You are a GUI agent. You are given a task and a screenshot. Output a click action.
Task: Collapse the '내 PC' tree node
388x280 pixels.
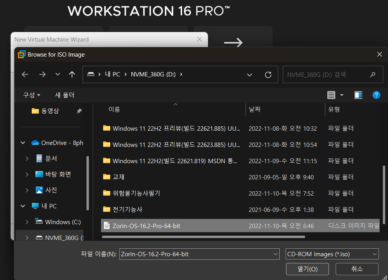pyautogui.click(x=23, y=206)
